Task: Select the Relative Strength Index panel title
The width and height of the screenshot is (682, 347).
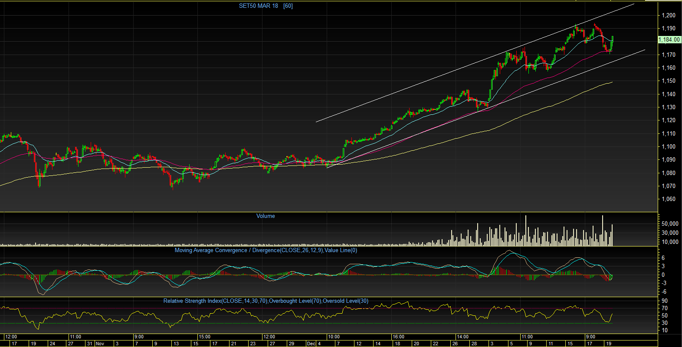Action: 266,301
